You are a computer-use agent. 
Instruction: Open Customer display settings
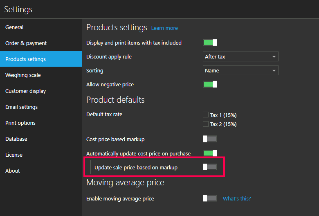[25, 91]
